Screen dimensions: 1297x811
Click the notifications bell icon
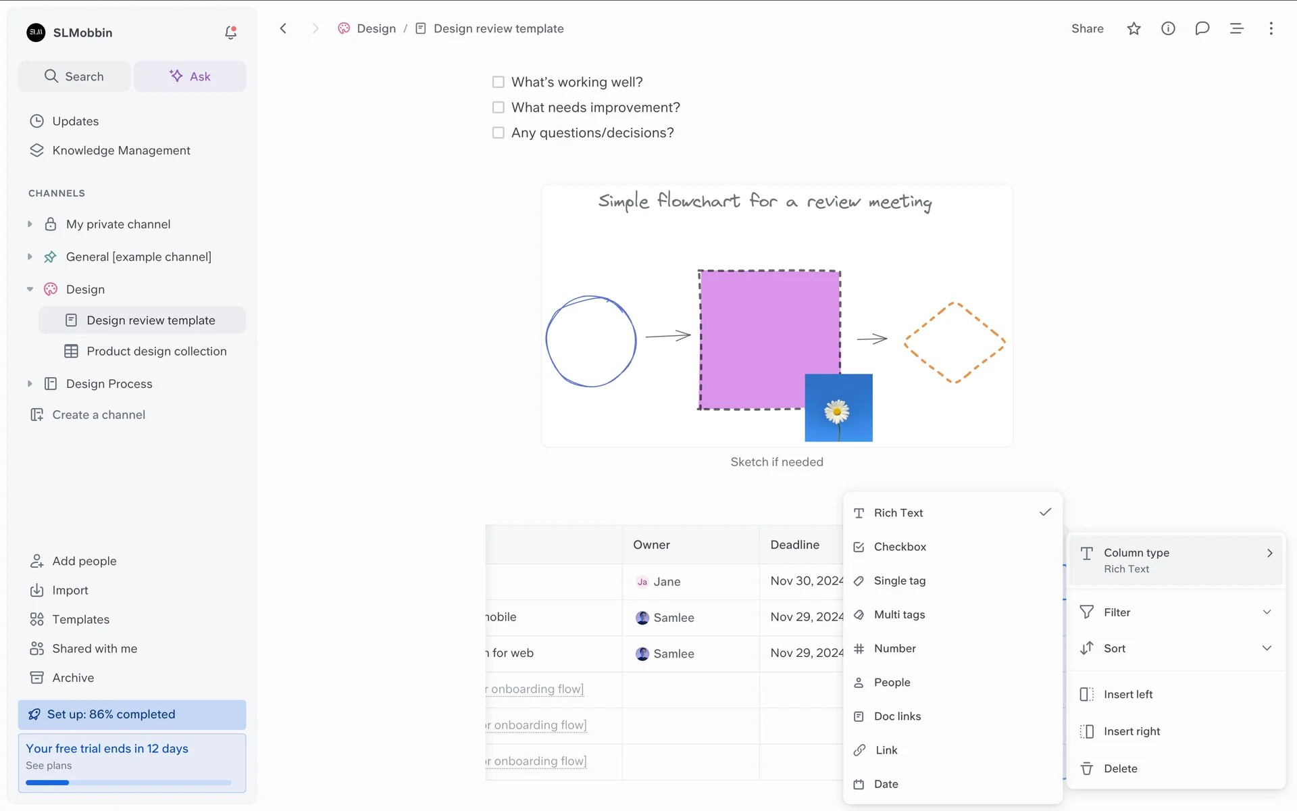pos(230,32)
